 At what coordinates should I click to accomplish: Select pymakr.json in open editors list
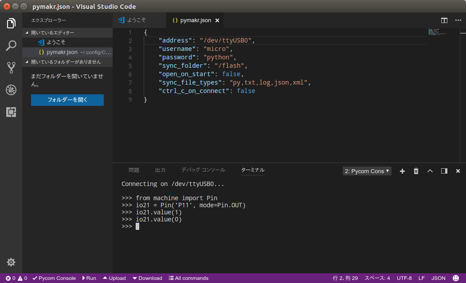pyautogui.click(x=67, y=52)
